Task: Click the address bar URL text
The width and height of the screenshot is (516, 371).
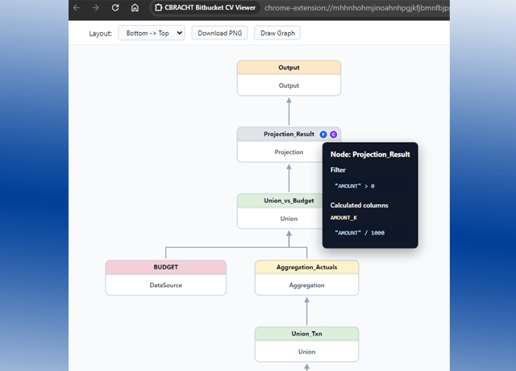Action: [356, 8]
